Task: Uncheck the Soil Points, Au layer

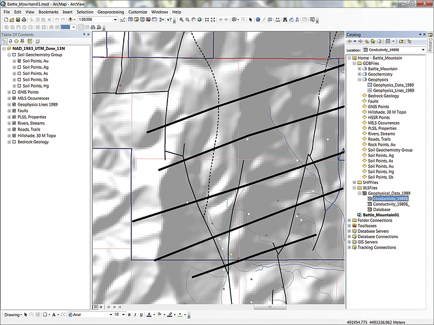Action: pyautogui.click(x=19, y=61)
